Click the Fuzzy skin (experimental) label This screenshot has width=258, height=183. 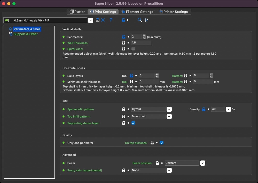[x=84, y=170]
